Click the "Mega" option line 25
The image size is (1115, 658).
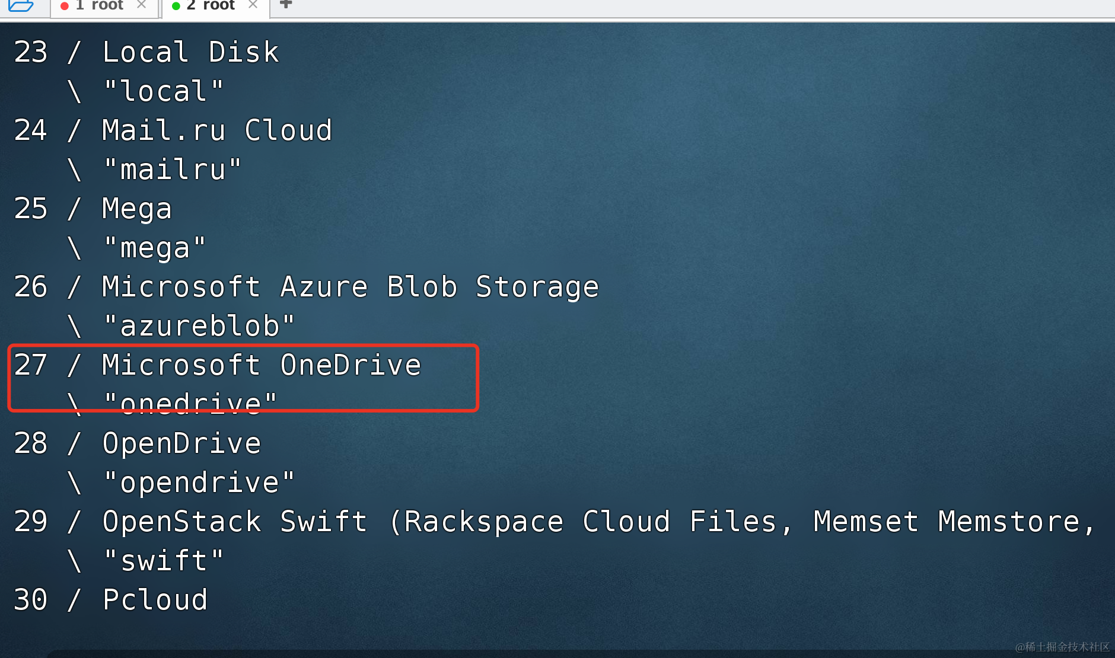(93, 209)
